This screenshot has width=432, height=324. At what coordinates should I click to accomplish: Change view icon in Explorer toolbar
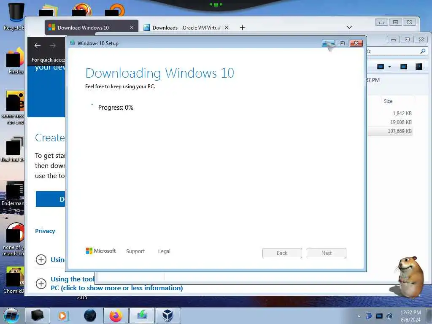(x=381, y=67)
